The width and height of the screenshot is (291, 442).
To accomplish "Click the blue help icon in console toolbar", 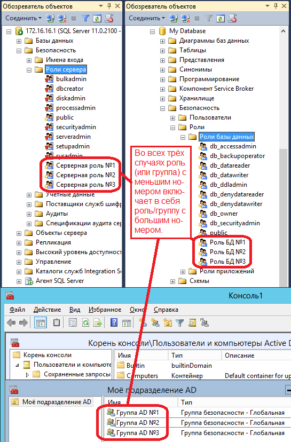I will click(x=114, y=322).
